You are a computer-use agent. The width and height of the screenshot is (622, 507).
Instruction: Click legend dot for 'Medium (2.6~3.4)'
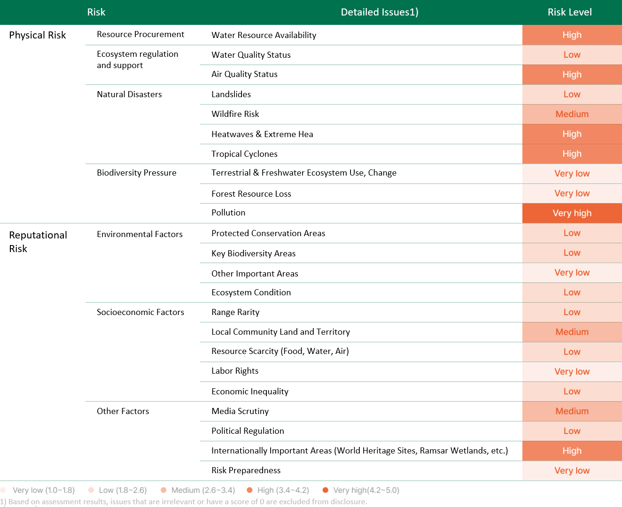(x=163, y=490)
